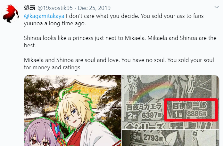Click the 処罰 display name
Screen dimensions: 223x146
29,8
